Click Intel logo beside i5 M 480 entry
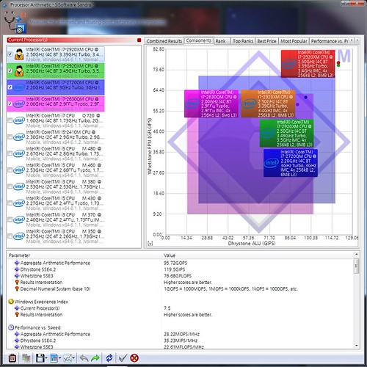This screenshot has width=367, height=367. (x=19, y=153)
